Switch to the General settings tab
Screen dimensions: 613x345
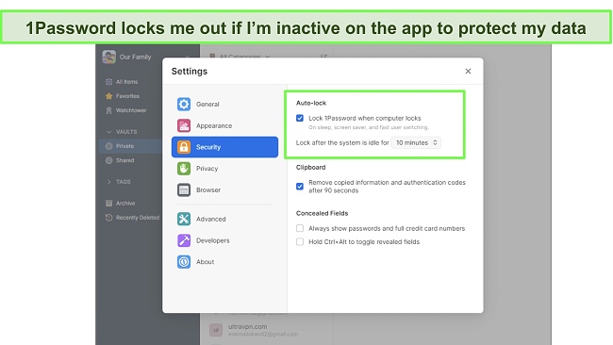coord(224,105)
